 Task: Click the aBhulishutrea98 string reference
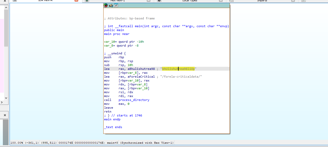[142, 69]
